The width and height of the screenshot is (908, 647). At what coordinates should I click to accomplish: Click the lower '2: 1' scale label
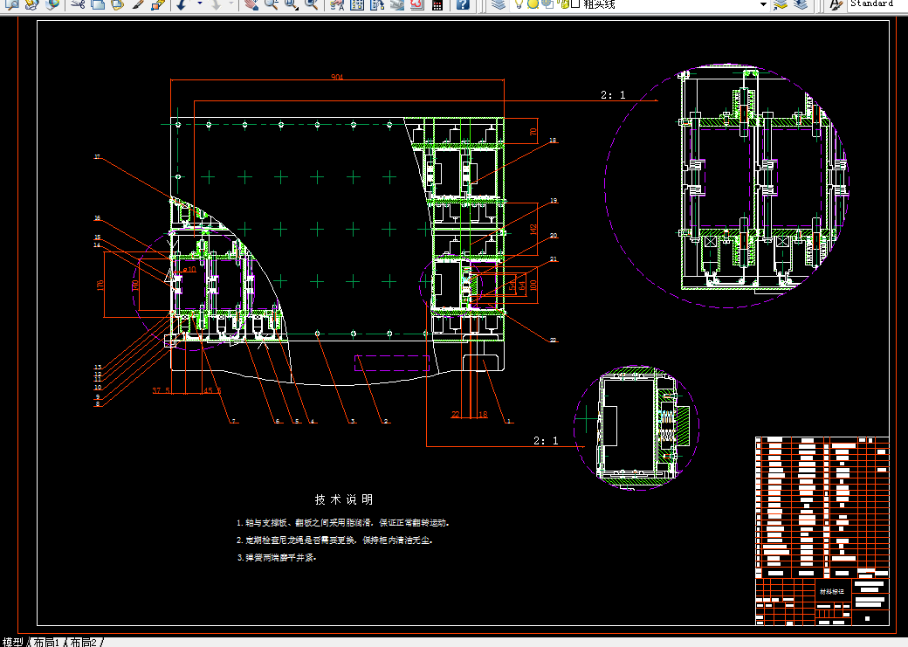(546, 441)
